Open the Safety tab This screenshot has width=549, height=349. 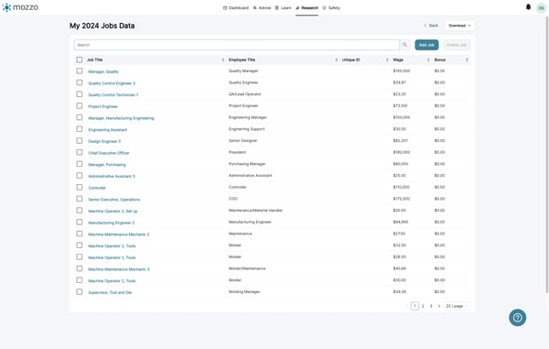click(331, 7)
